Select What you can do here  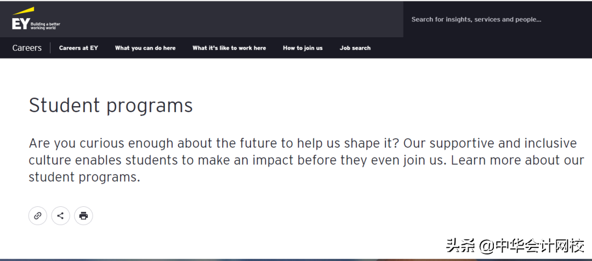(x=145, y=48)
